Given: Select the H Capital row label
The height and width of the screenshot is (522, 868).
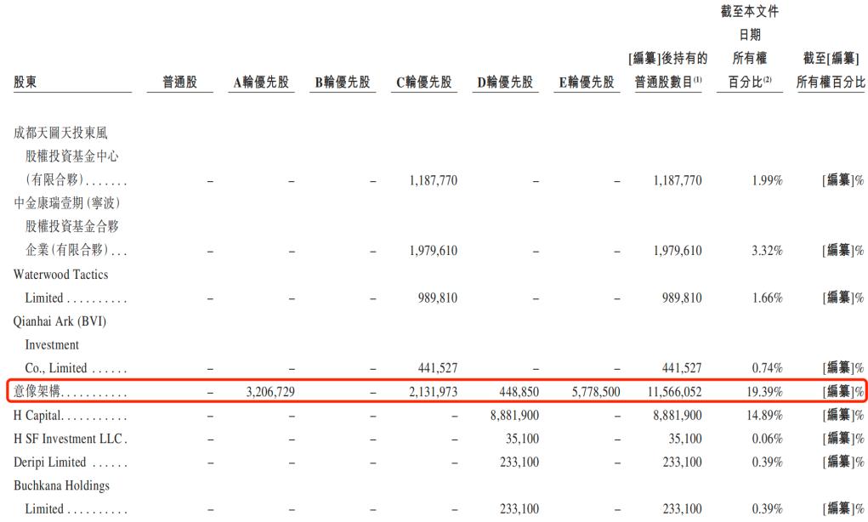Looking at the screenshot, I should (x=37, y=415).
